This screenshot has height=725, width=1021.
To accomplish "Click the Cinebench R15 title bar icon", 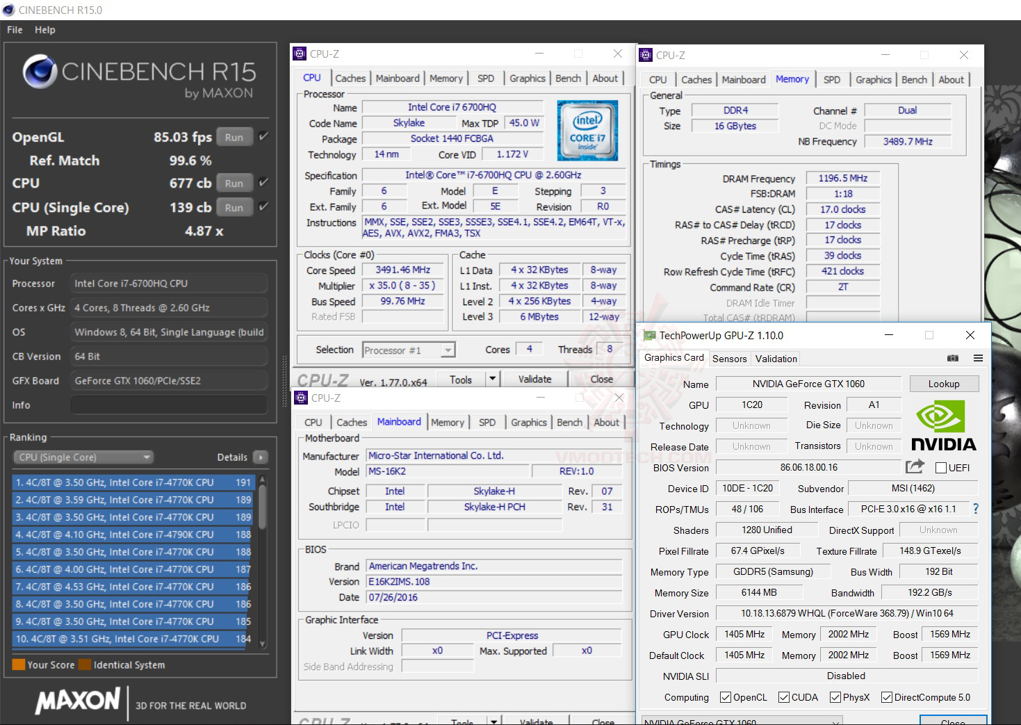I will (x=9, y=10).
